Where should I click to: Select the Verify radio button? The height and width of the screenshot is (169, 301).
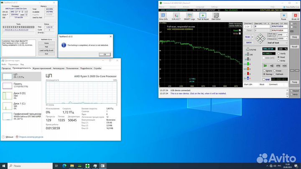pyautogui.click(x=278, y=53)
